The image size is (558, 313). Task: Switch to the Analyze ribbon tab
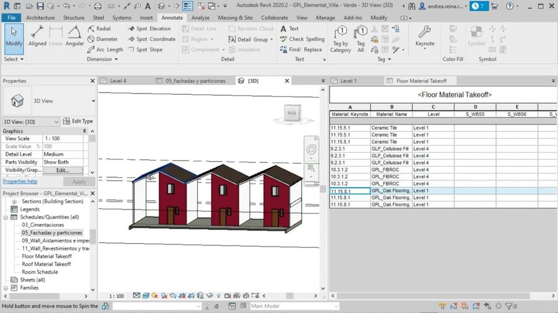coord(200,18)
